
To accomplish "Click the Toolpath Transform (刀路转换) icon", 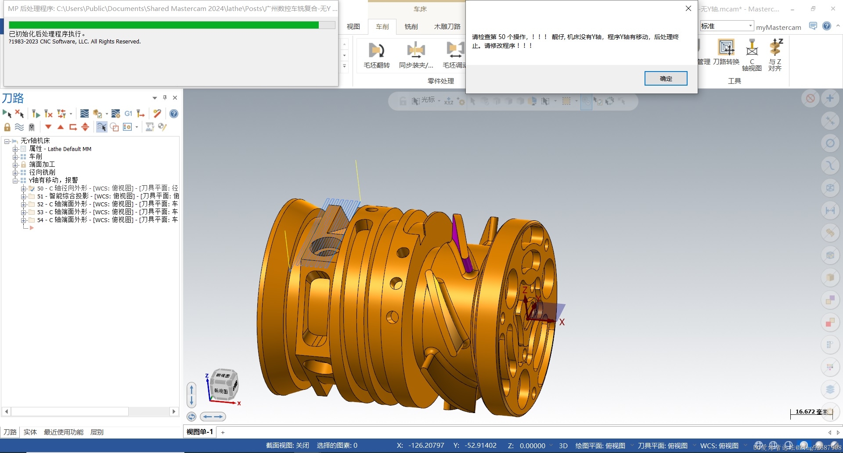I will click(726, 53).
